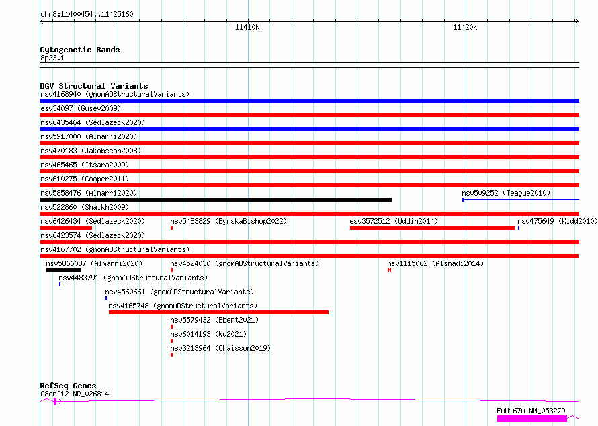Click the thin blue nsv509252 feature line
This screenshot has width=598, height=426.
click(x=521, y=200)
